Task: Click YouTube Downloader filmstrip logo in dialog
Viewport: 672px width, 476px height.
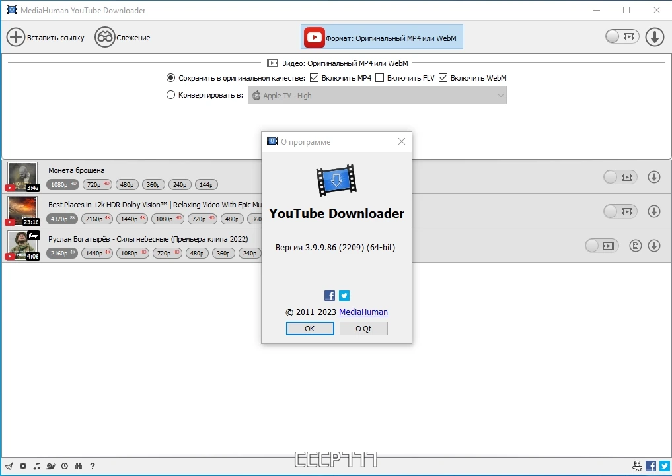Action: click(x=336, y=180)
